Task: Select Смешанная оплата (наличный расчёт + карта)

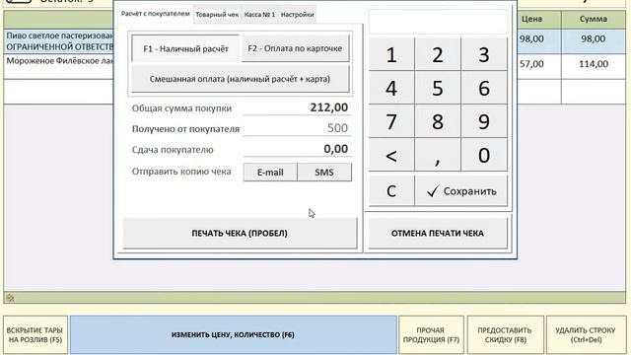Action: [x=240, y=79]
